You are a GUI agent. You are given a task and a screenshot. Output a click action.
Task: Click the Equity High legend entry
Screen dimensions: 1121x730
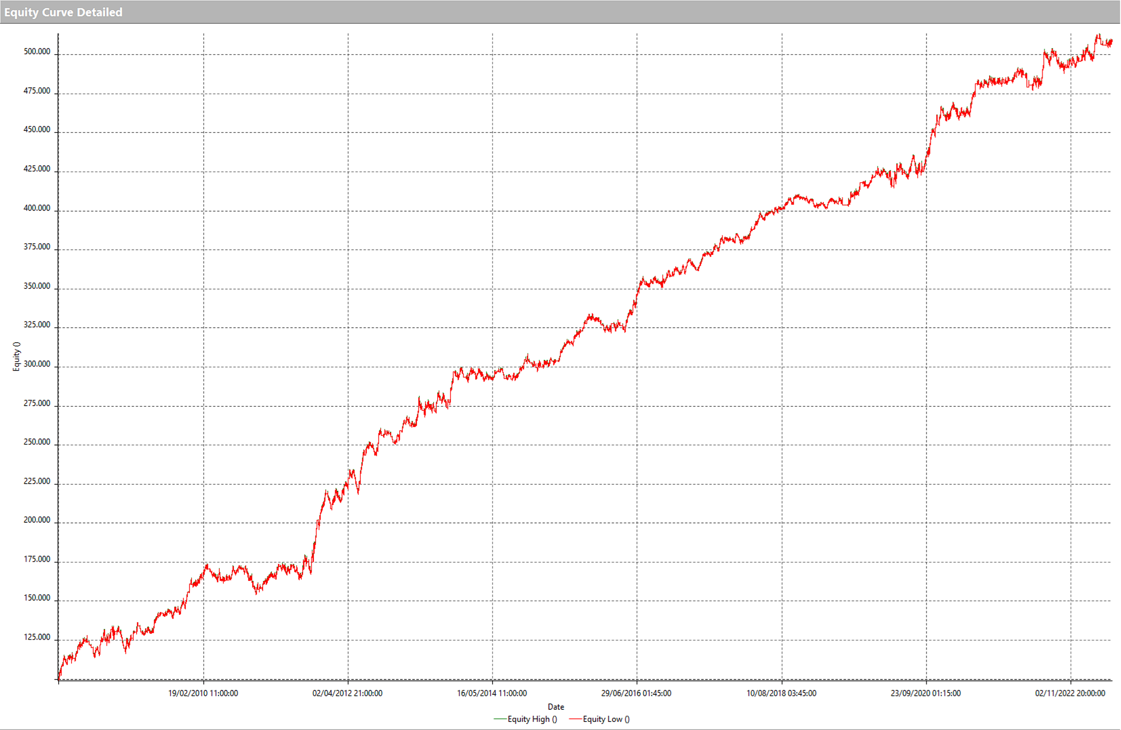[532, 719]
